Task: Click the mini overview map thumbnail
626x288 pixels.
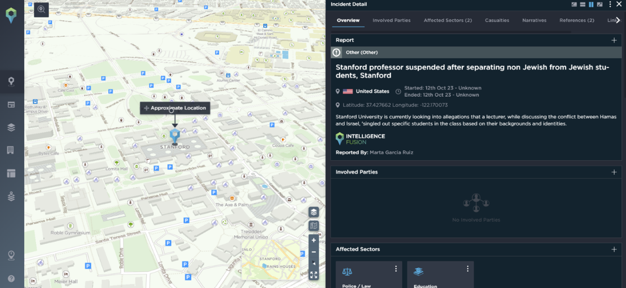Action: [270, 260]
